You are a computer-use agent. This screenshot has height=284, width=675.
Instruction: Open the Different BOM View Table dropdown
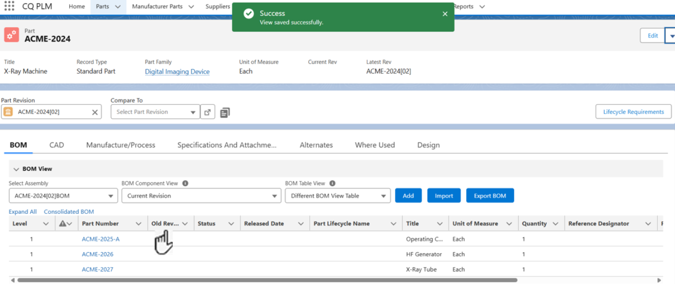(337, 196)
